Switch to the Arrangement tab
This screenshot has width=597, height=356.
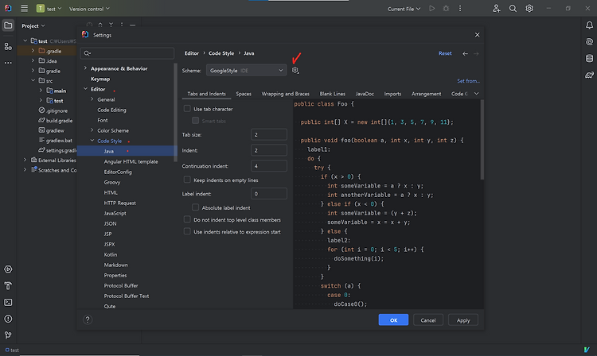pos(426,94)
